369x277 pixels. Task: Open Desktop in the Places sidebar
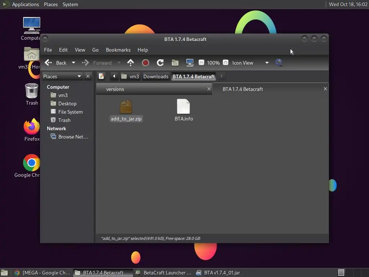pyautogui.click(x=67, y=104)
